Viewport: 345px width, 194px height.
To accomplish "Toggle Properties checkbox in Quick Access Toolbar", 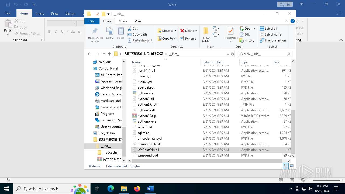I will (98, 14).
